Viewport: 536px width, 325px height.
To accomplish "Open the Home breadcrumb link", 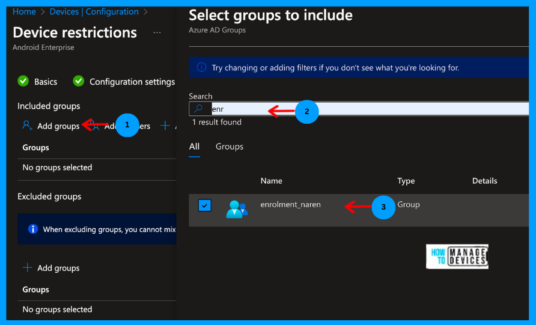I will click(24, 11).
